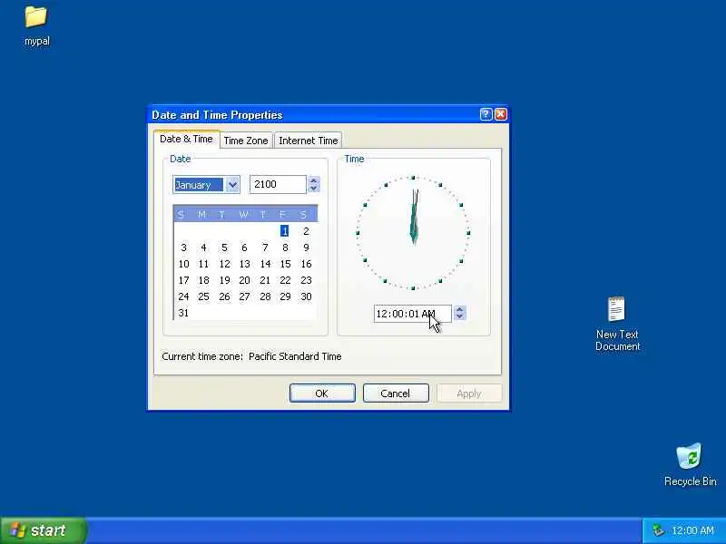This screenshot has height=544, width=726.
Task: Select day 11 in the calendar
Action: pos(203,264)
